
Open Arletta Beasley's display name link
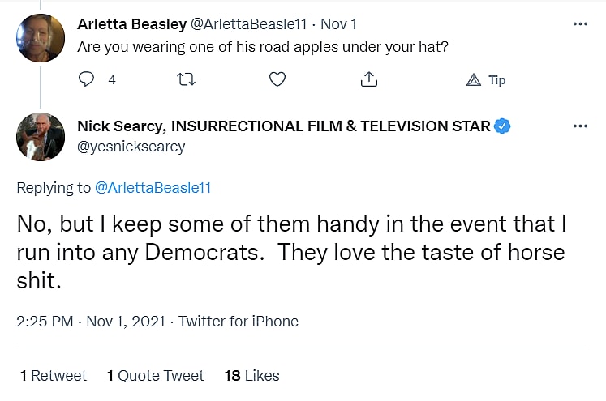(x=131, y=24)
